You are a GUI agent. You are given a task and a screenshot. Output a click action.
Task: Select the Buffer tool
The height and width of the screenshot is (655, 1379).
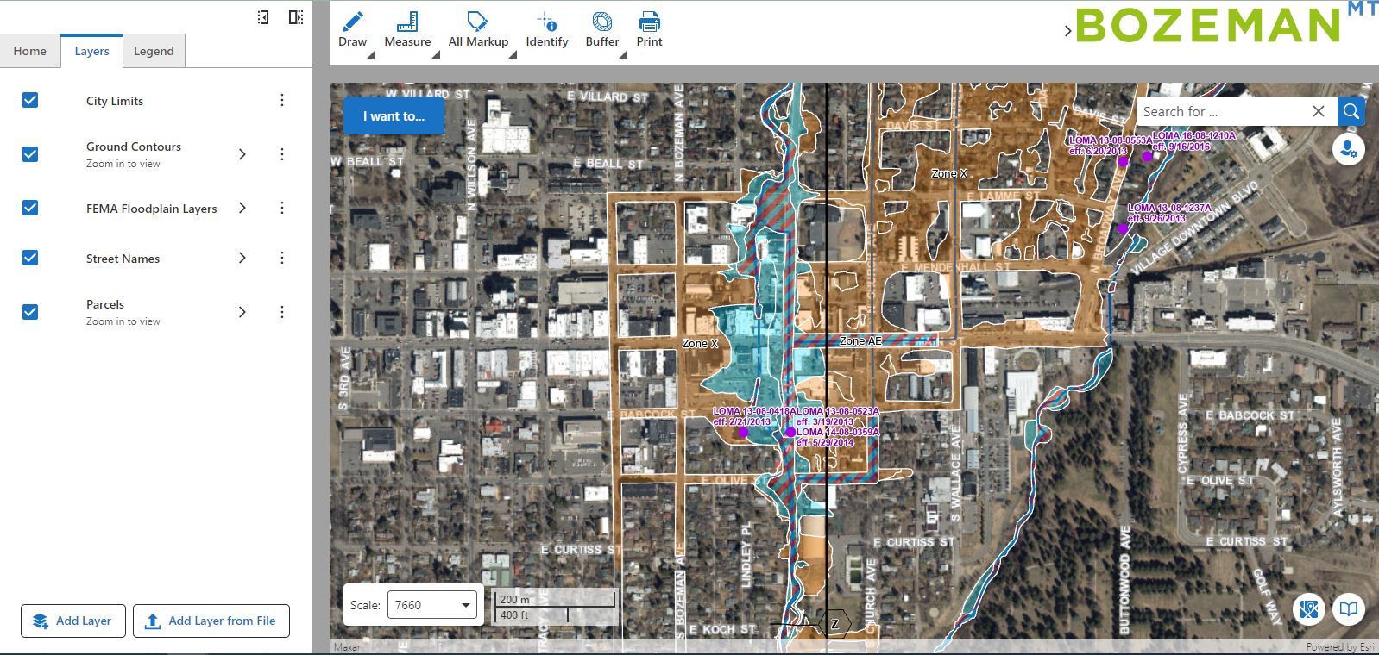(x=602, y=29)
